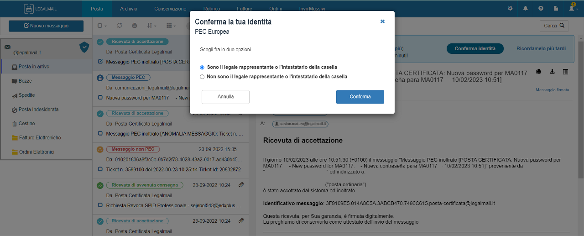The width and height of the screenshot is (584, 236).
Task: Open the Conservazione tab
Action: tap(170, 9)
